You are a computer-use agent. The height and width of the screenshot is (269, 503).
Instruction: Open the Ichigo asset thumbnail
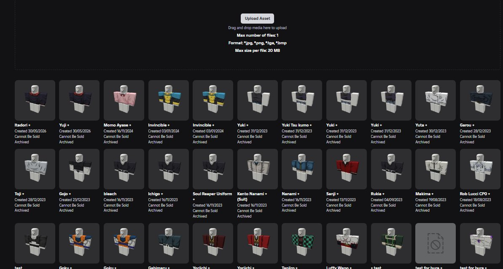pyautogui.click(x=168, y=169)
